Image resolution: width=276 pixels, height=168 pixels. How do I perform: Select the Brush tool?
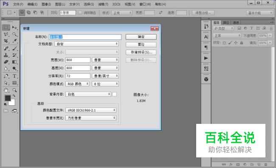[x=14, y=48]
